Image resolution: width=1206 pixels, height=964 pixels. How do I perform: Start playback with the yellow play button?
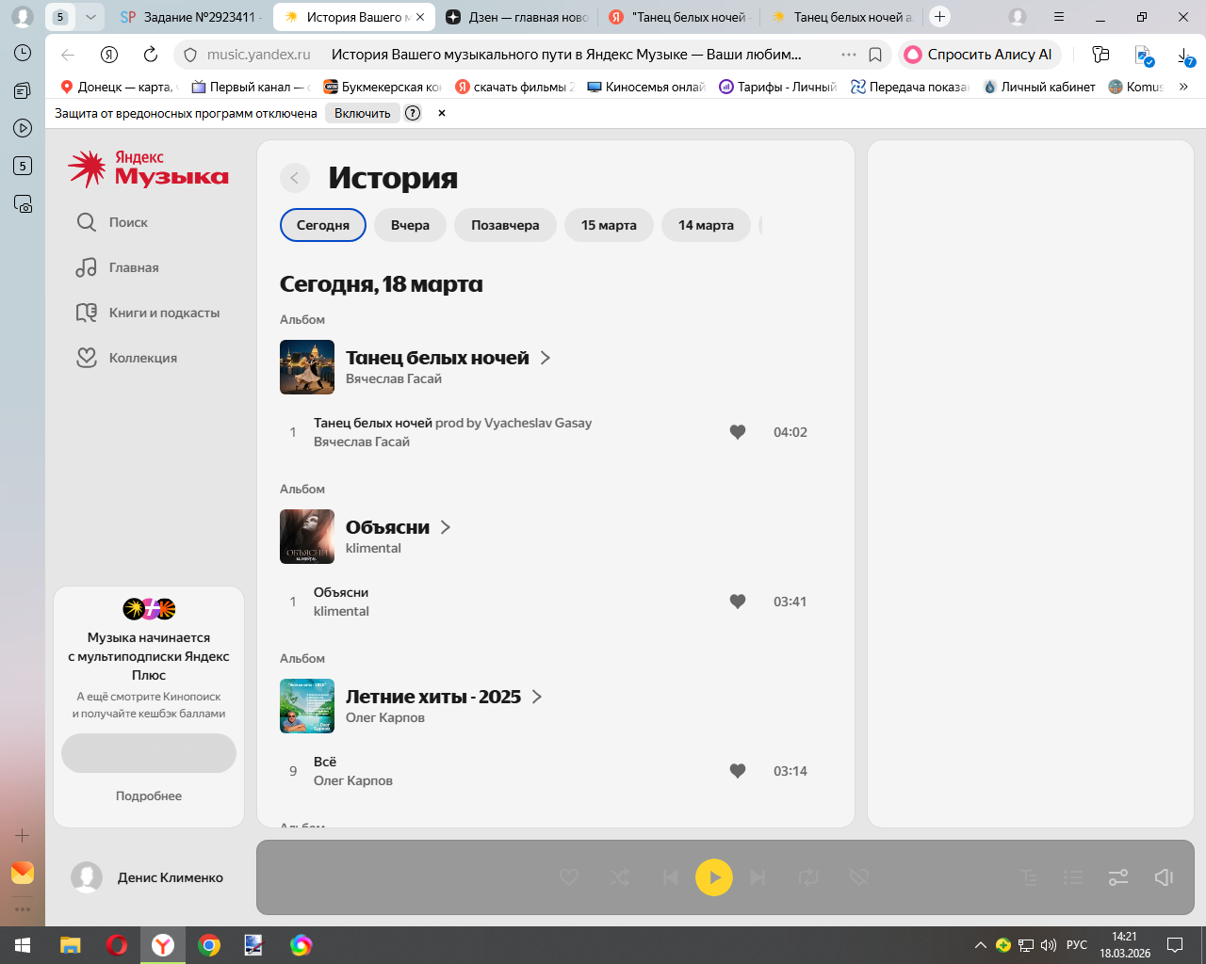point(714,877)
